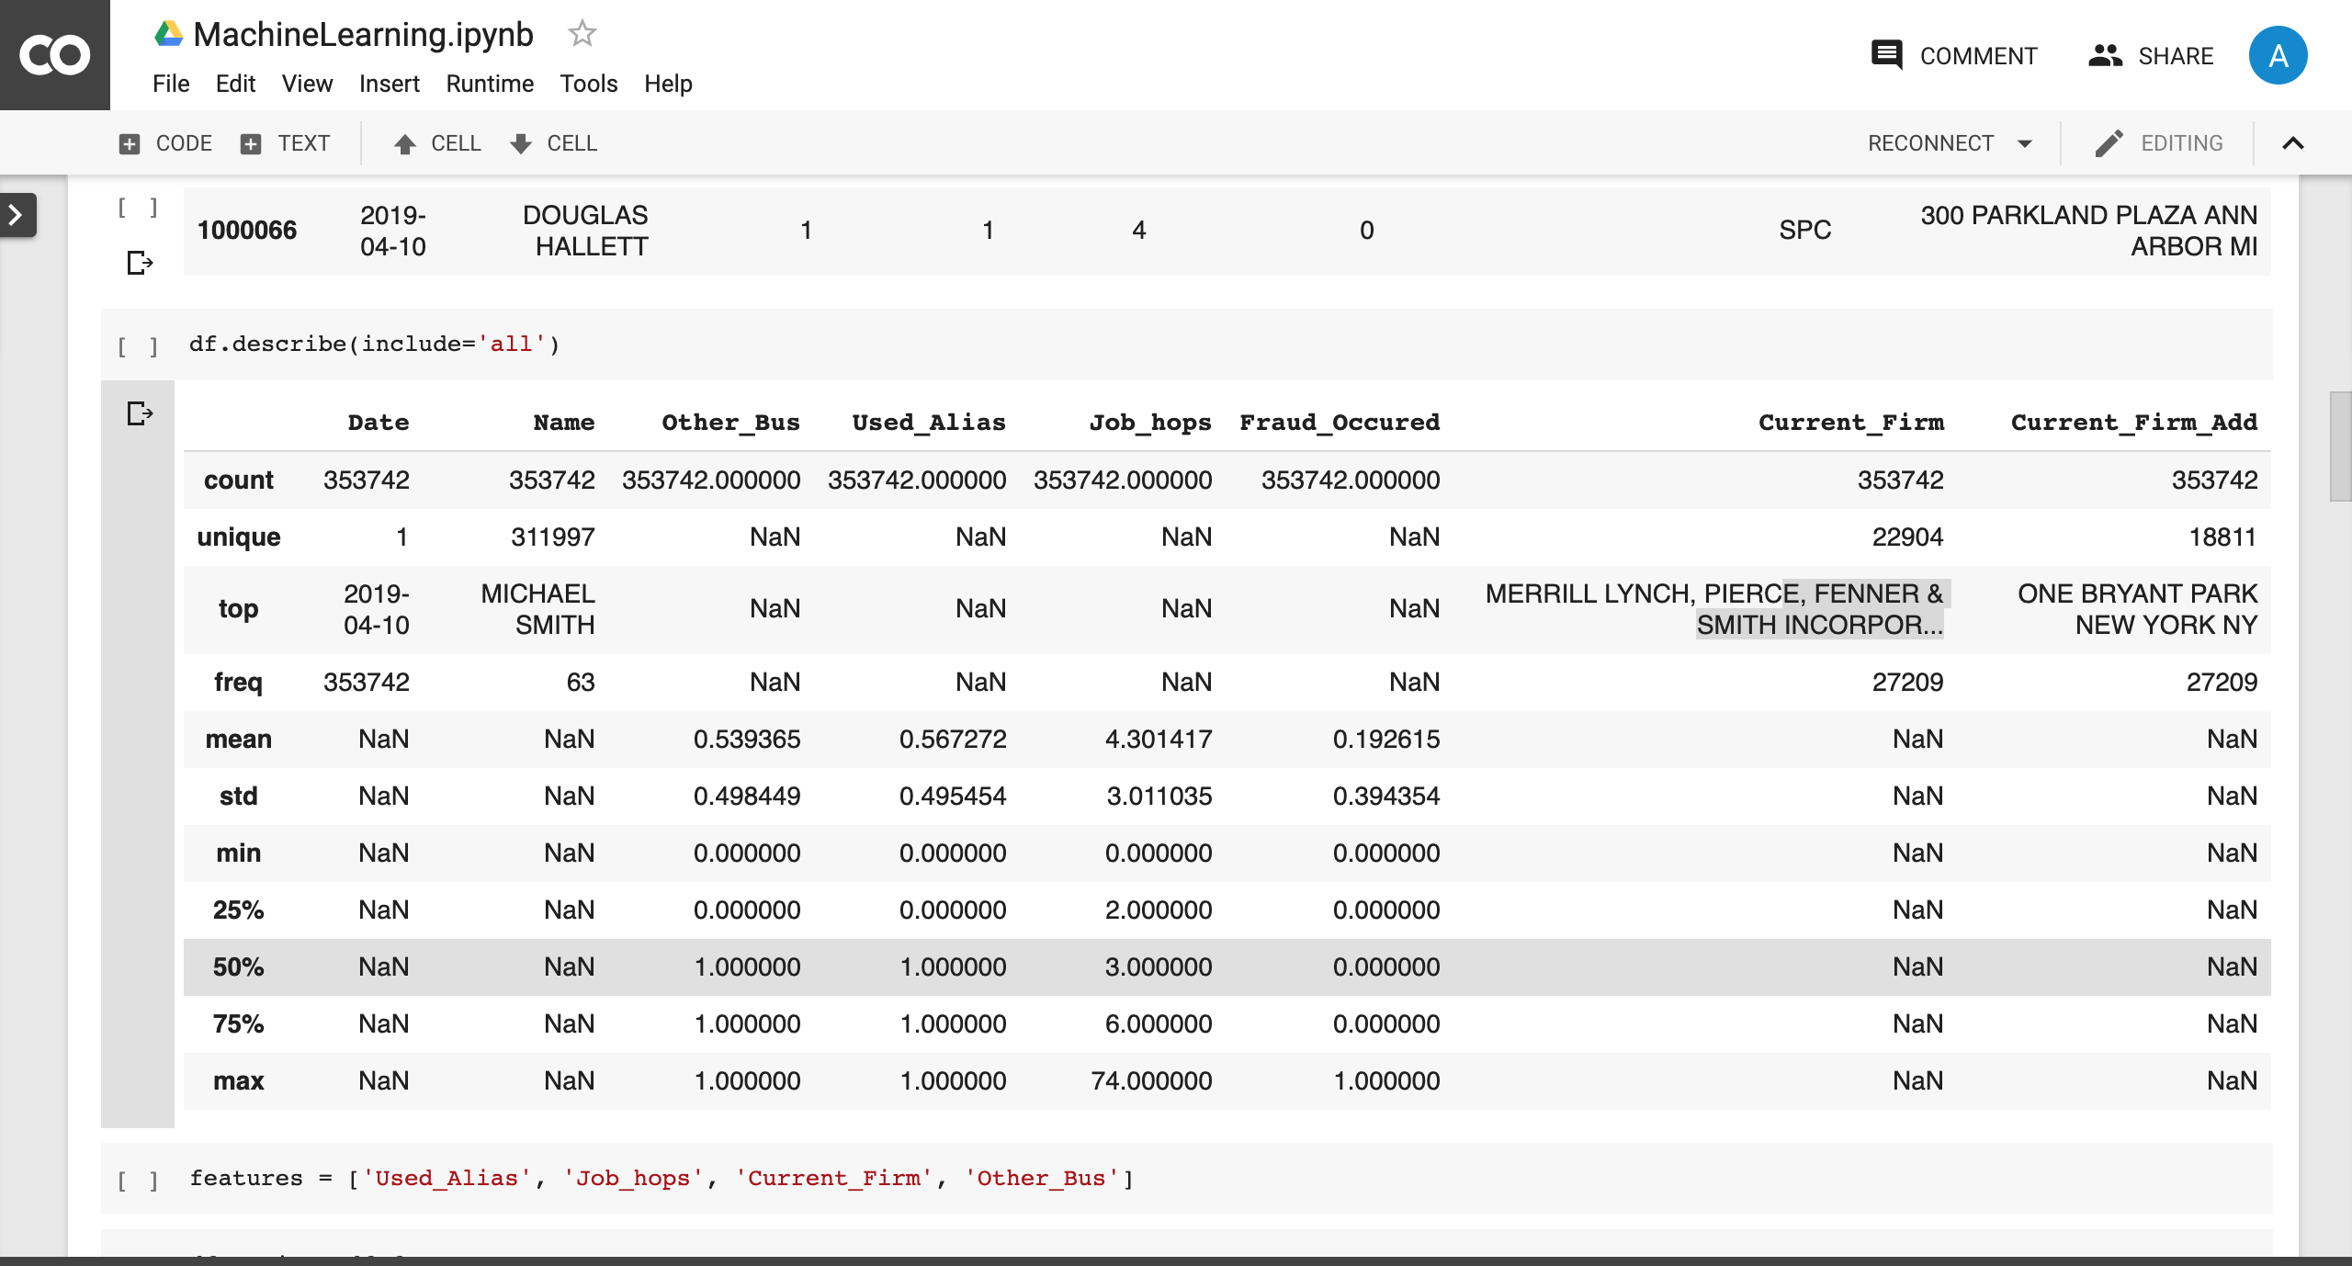Expand the left sidebar panel

17,215
